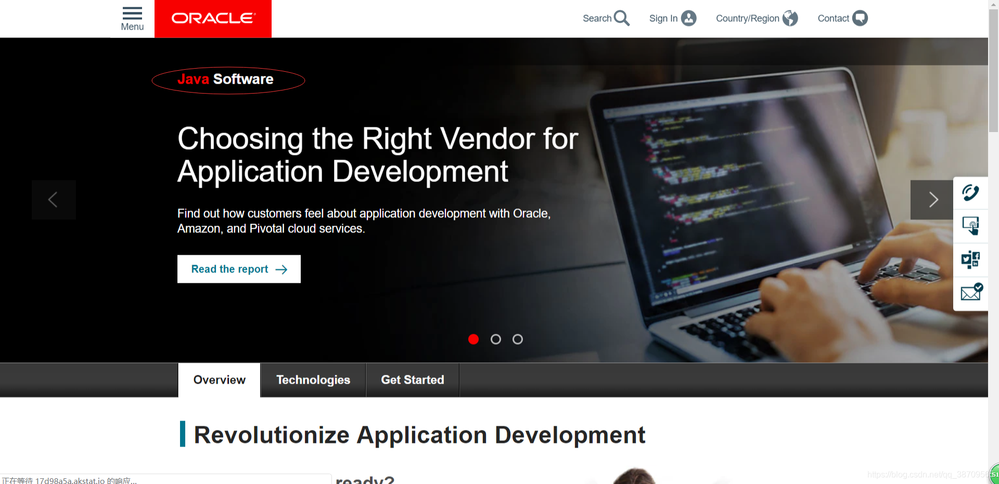Go to next carousel slide
This screenshot has height=484, width=999.
(x=932, y=200)
